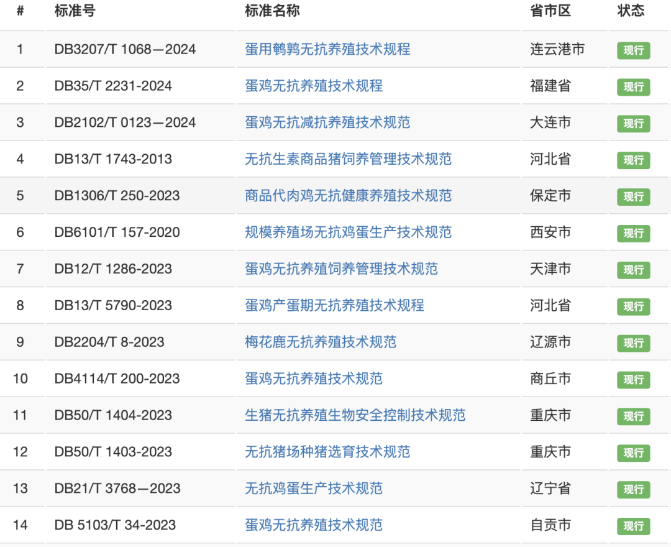Click the DB6101/T 157-2020 cell
The height and width of the screenshot is (547, 671).
click(x=117, y=232)
